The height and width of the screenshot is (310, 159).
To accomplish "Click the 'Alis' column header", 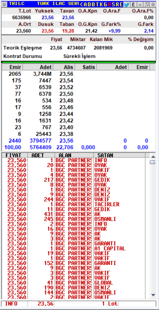I will pos(63,67).
